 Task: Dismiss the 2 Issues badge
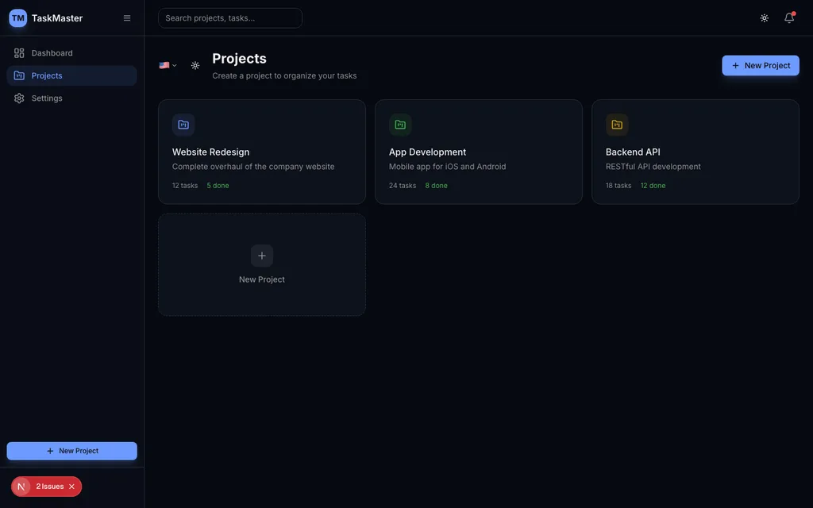pyautogui.click(x=72, y=487)
